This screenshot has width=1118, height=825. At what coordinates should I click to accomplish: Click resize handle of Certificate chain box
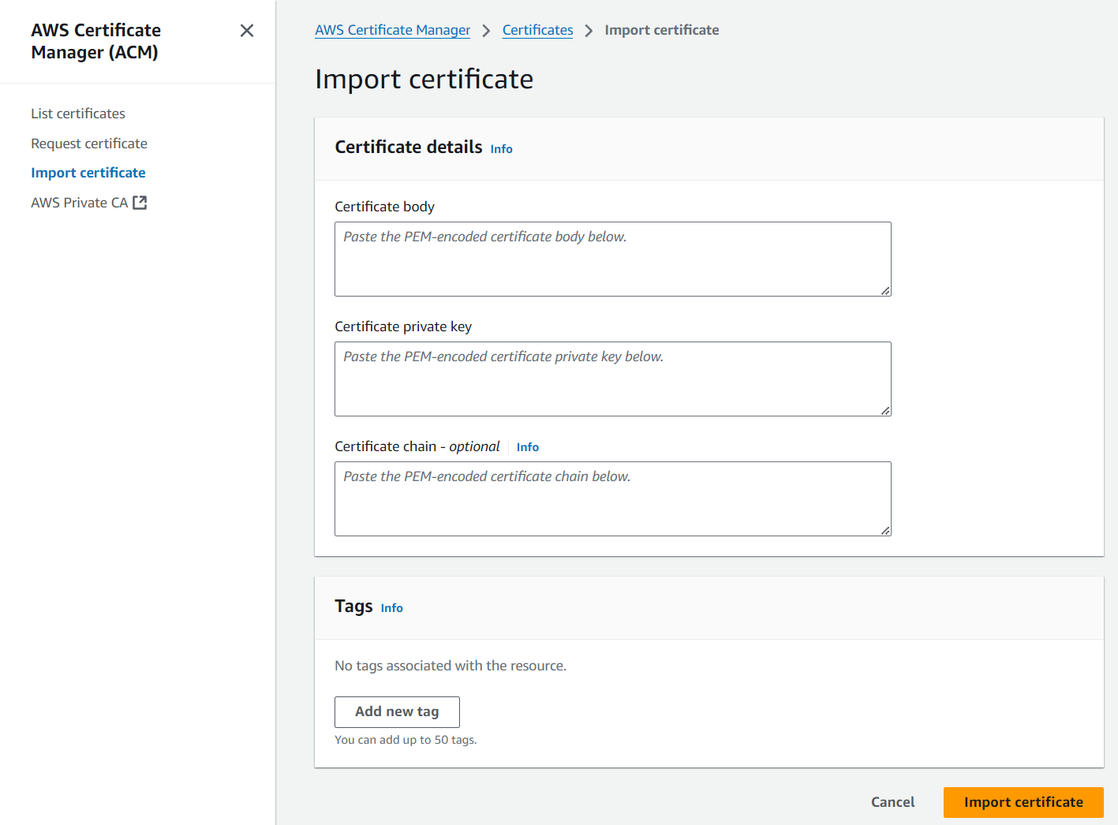tap(886, 531)
